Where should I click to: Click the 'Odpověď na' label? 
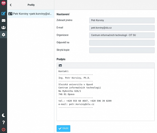(63, 42)
